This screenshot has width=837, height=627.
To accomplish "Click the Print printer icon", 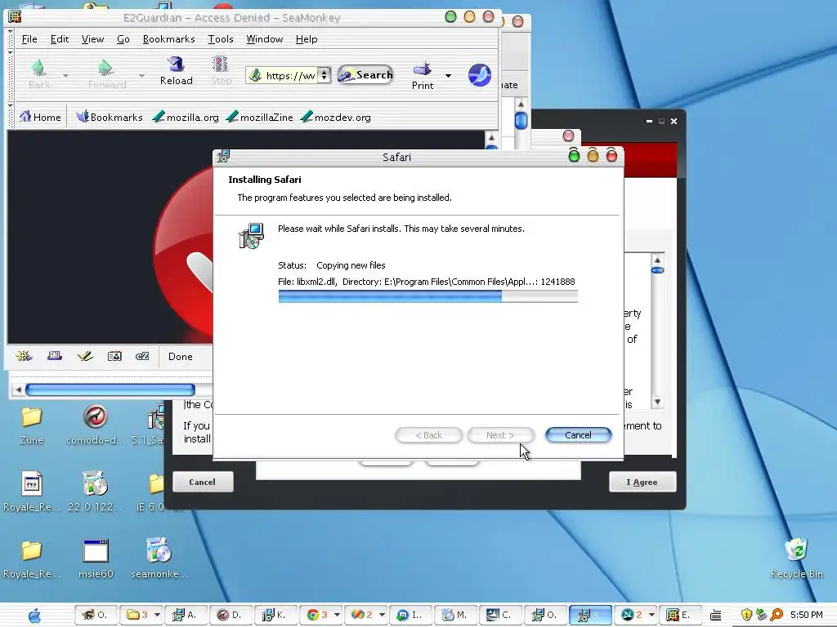I will (x=423, y=69).
